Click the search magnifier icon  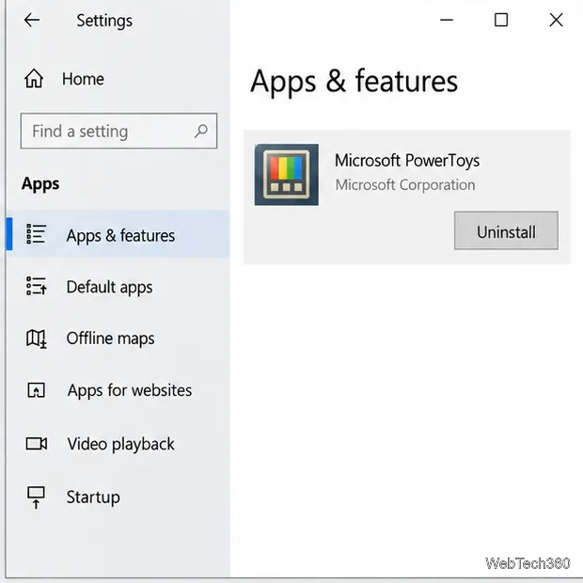(201, 131)
